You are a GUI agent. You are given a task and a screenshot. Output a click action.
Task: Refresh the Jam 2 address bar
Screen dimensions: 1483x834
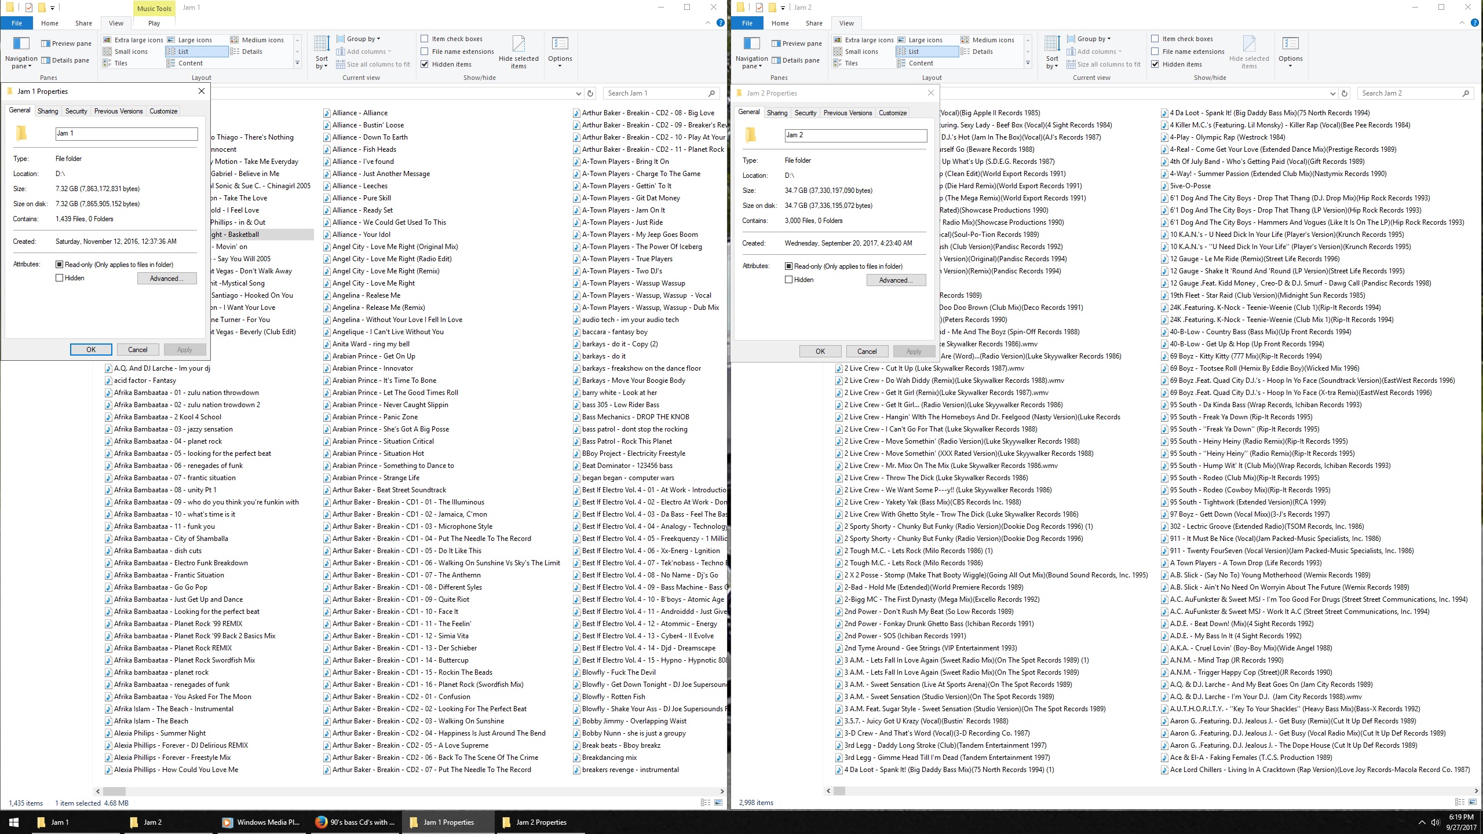(x=1345, y=93)
